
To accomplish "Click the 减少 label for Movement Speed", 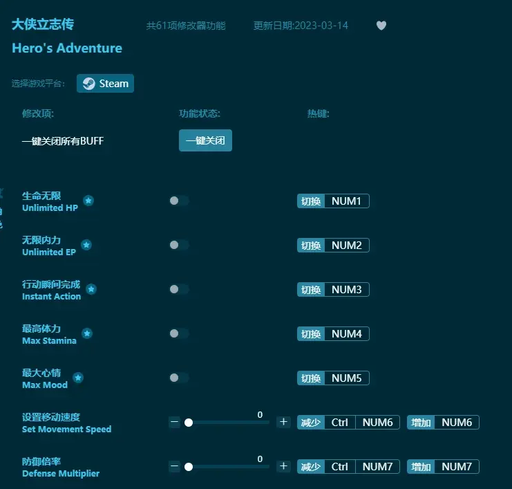I will click(x=311, y=423).
